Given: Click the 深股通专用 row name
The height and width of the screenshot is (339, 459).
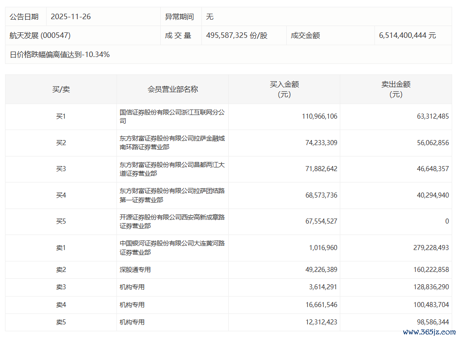Looking at the screenshot, I should (x=135, y=270).
